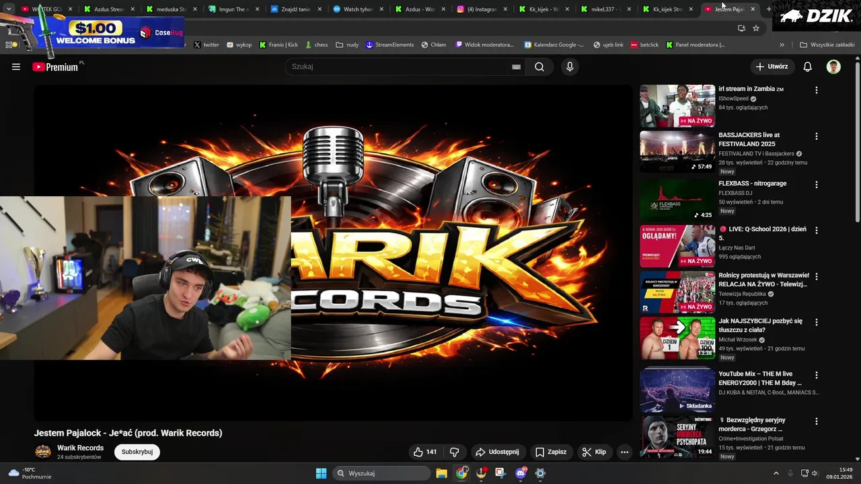Open Windows Start menu

tap(321, 473)
